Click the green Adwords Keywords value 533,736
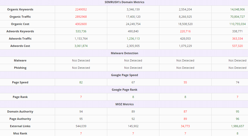Viewport: 248px width, 136px height. pyautogui.click(x=81, y=31)
